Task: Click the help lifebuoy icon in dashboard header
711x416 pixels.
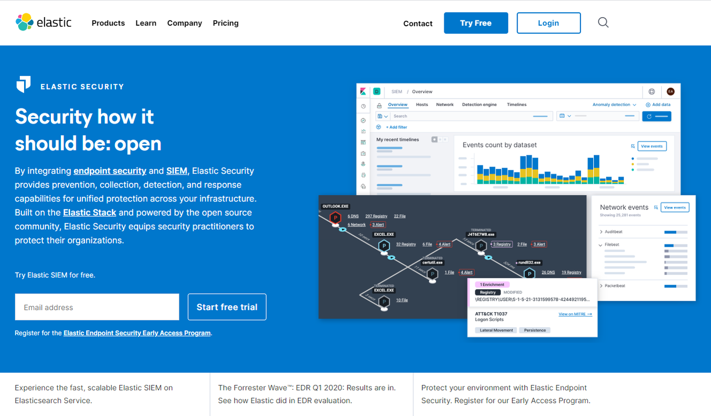Action: [x=652, y=92]
